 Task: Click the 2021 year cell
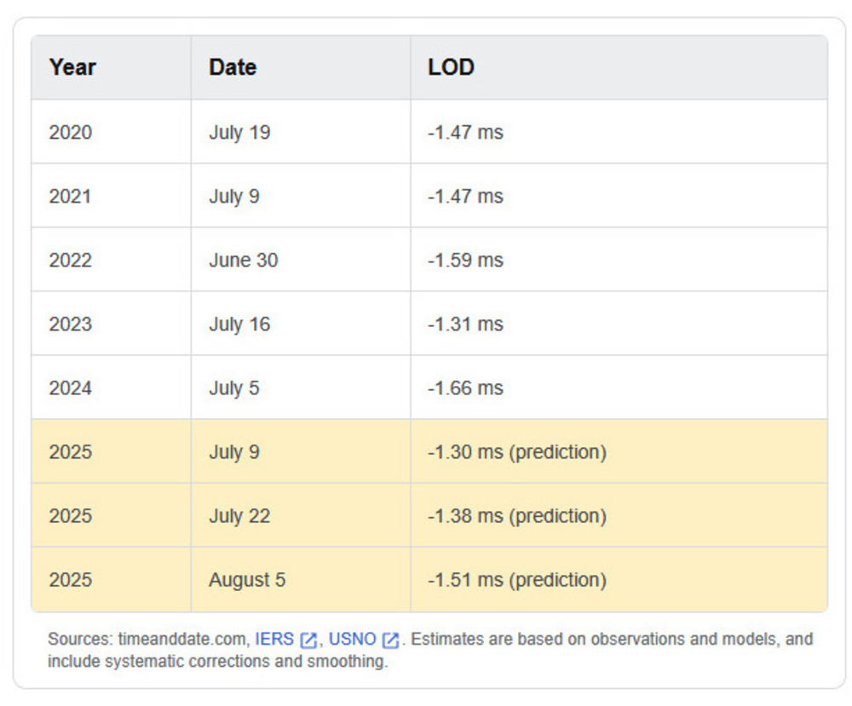click(x=71, y=196)
